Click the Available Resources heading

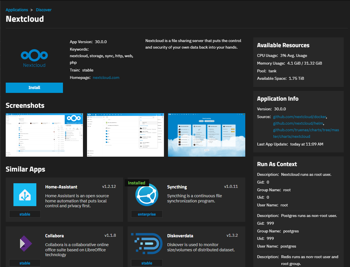point(283,45)
